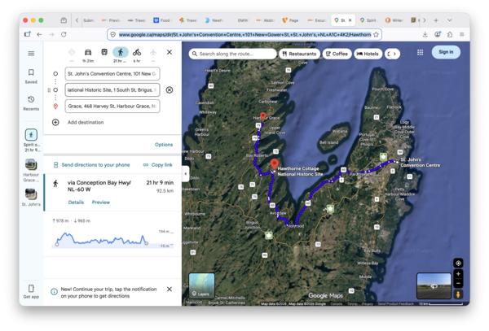The width and height of the screenshot is (489, 331).
Task: Open the browser extensions icon
Action: point(450,34)
